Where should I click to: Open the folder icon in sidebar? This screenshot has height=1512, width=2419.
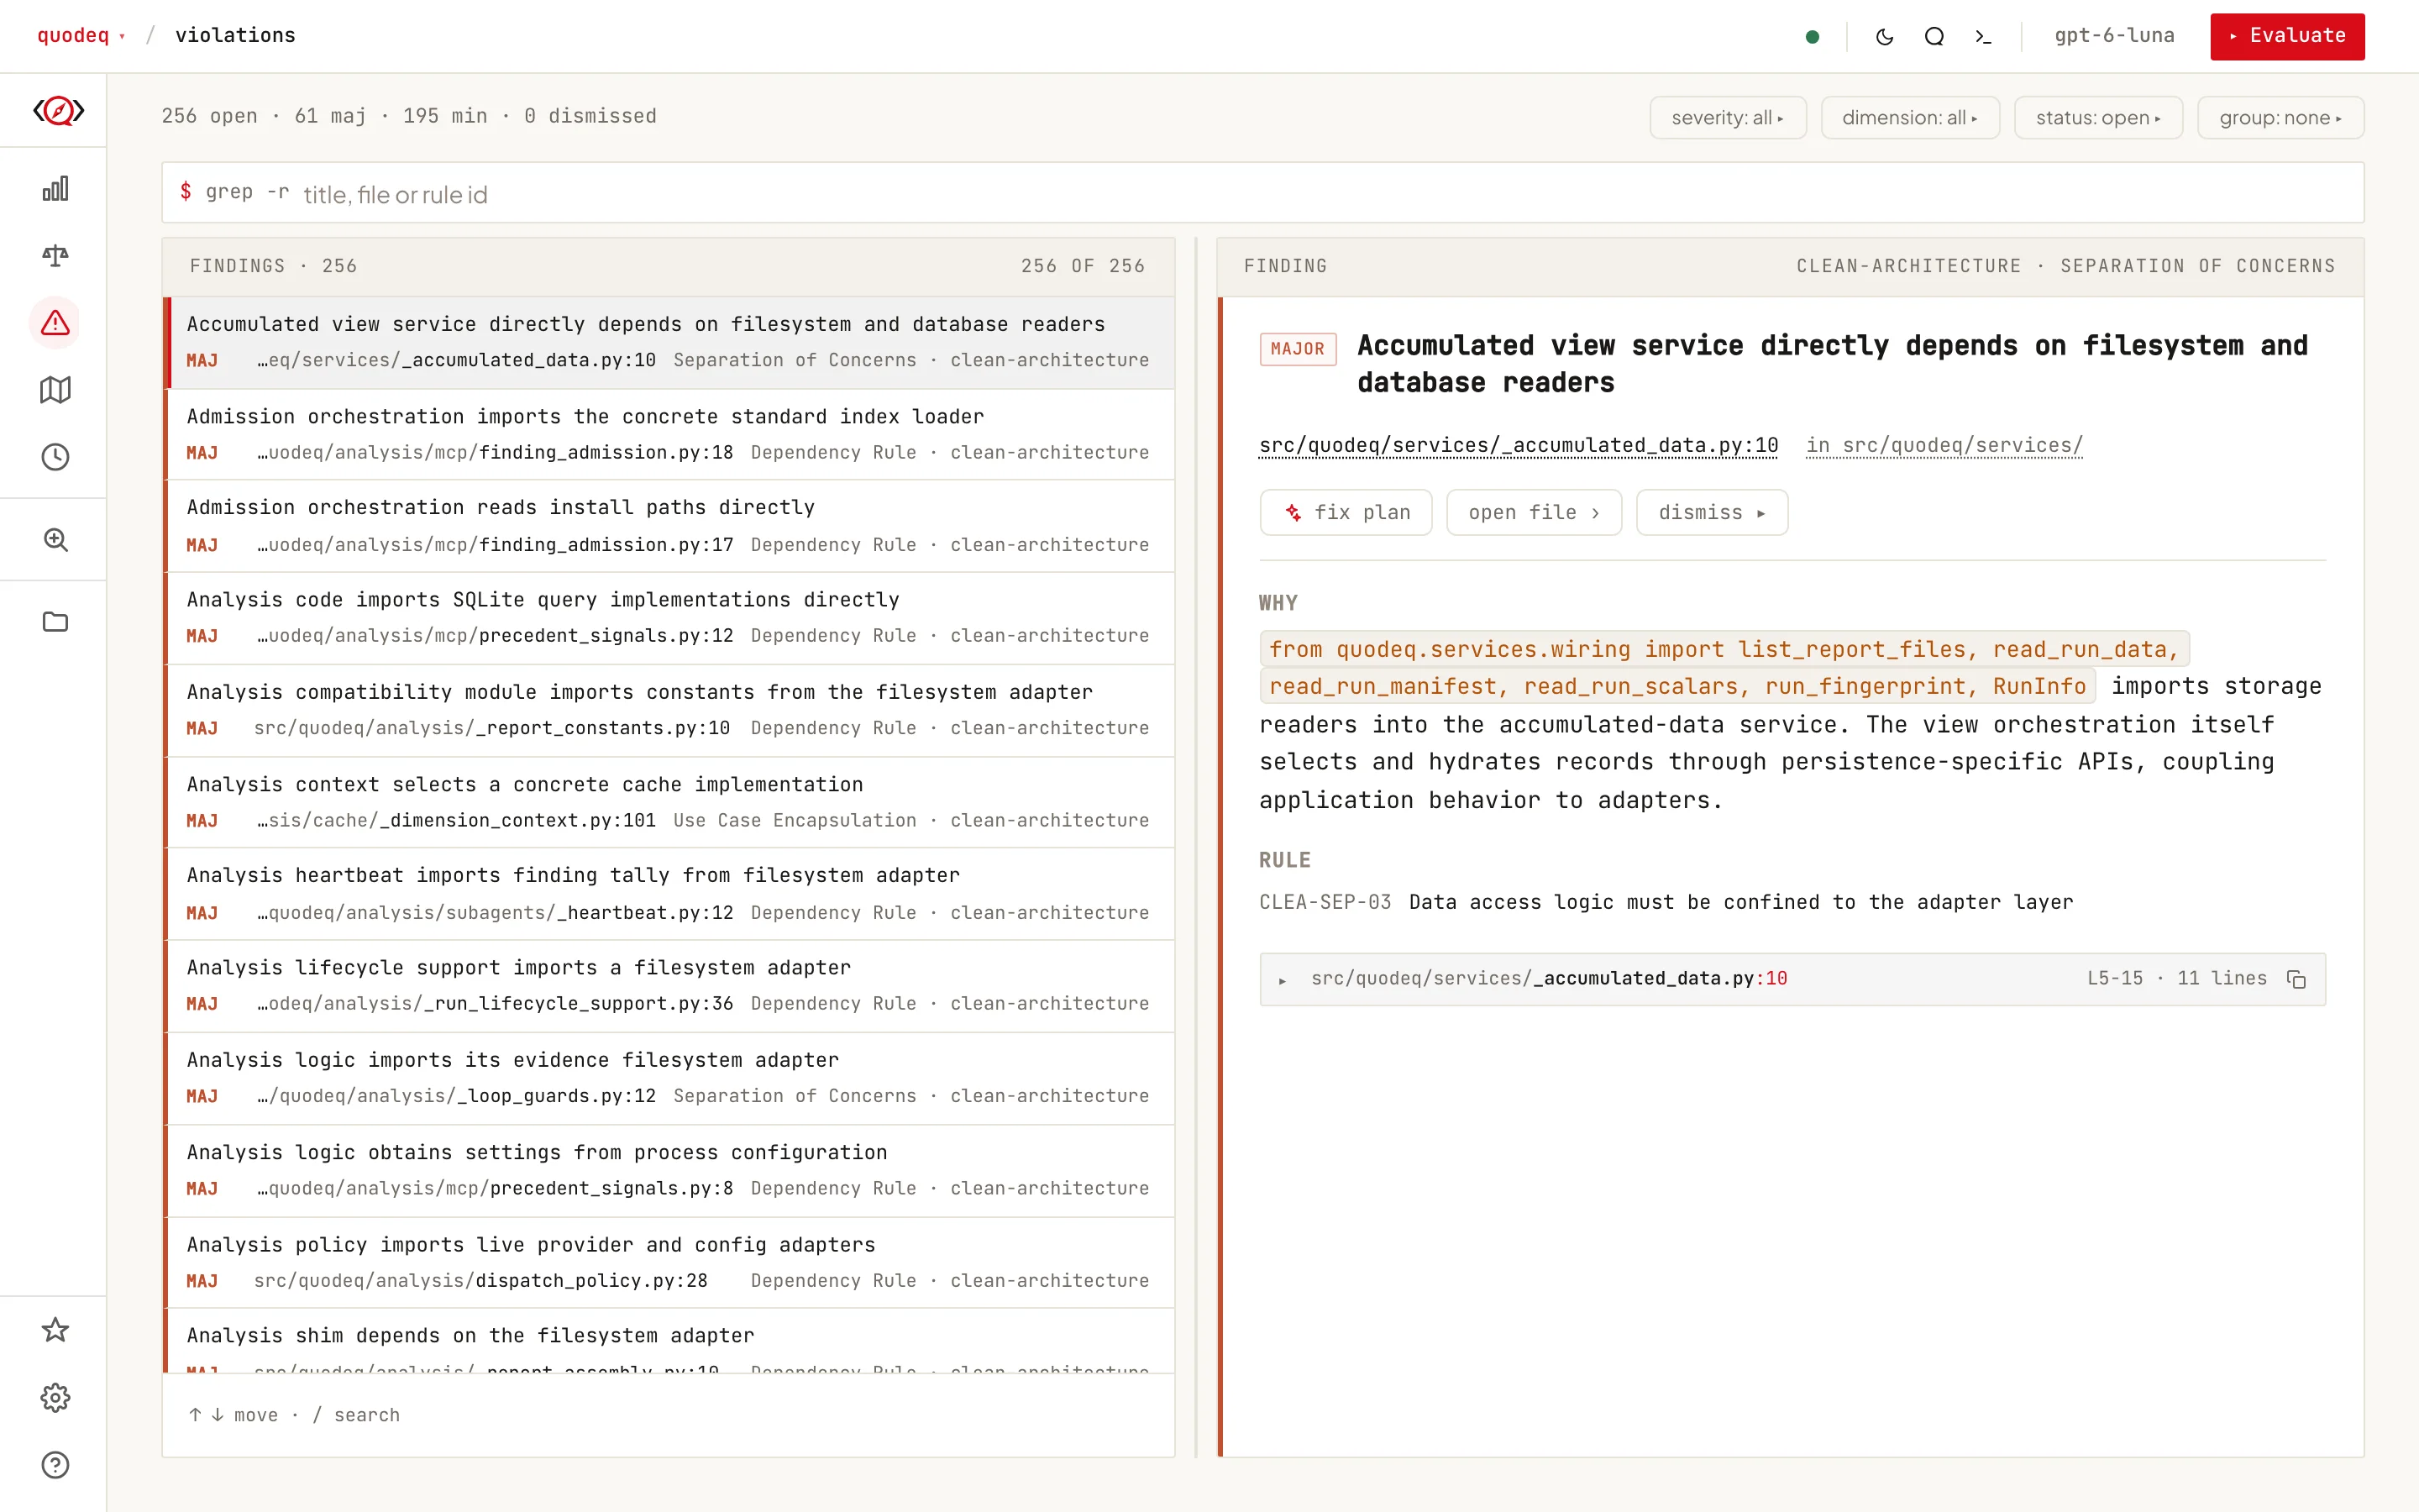coord(55,622)
